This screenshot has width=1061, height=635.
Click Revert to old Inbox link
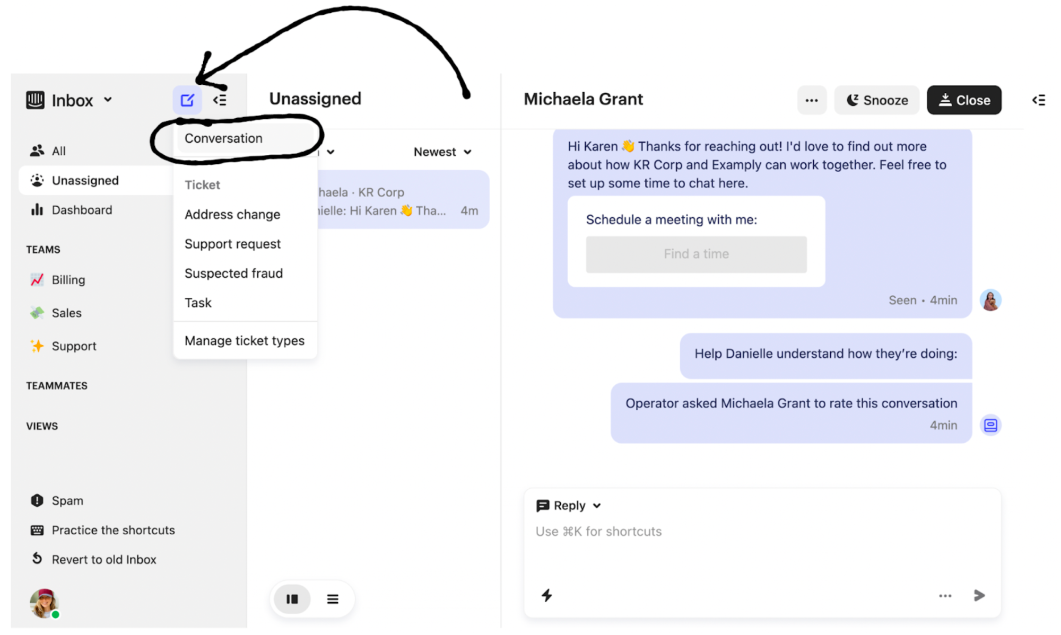(x=103, y=559)
